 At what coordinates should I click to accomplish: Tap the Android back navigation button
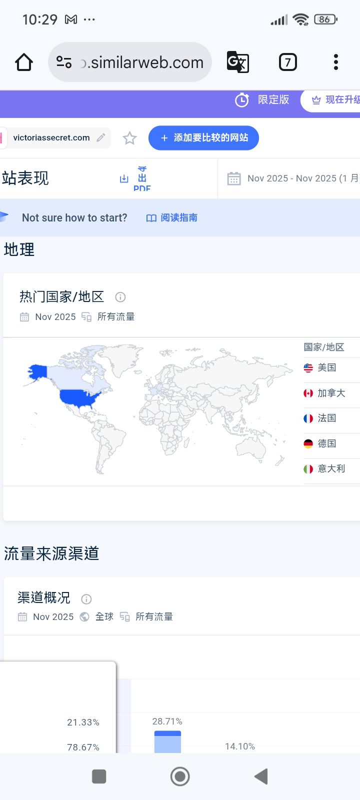[x=261, y=776]
